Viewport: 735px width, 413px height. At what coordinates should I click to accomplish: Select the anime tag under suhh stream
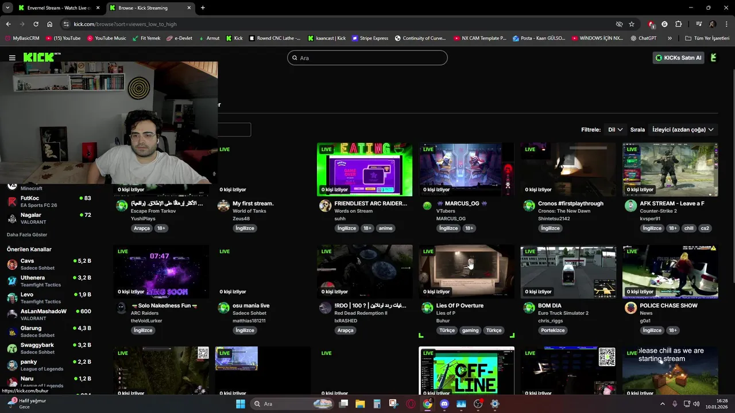coord(385,228)
